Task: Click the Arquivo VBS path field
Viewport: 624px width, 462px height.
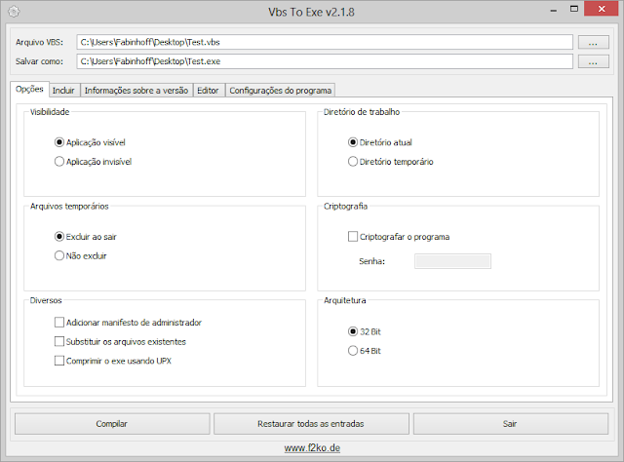Action: click(326, 42)
